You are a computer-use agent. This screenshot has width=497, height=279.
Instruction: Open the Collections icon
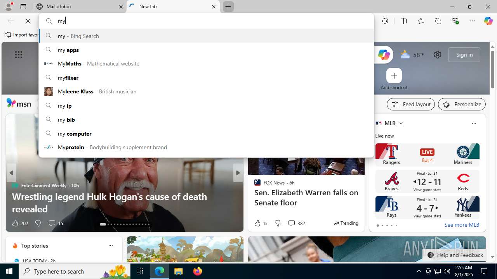(438, 21)
